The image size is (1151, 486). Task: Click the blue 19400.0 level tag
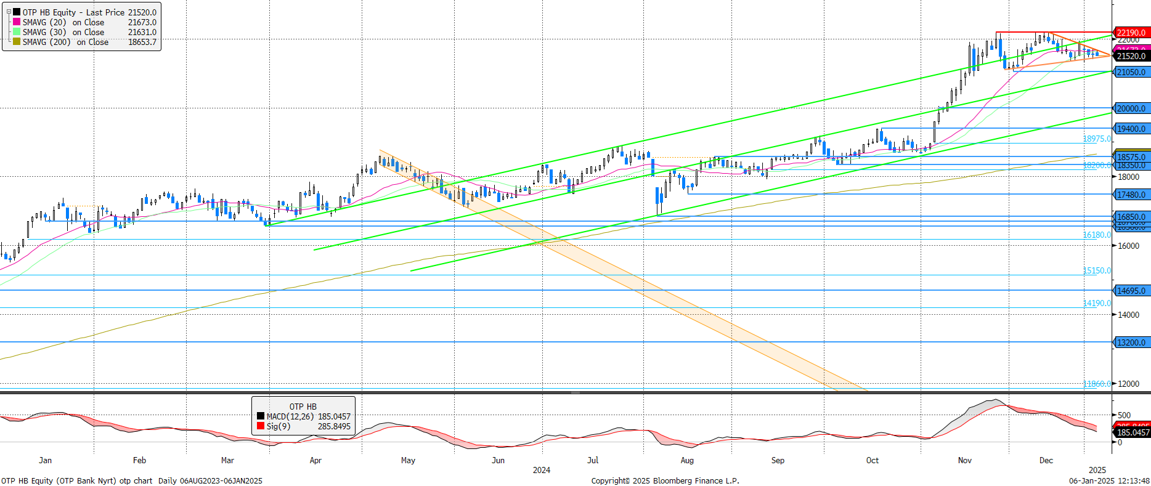(x=1131, y=129)
